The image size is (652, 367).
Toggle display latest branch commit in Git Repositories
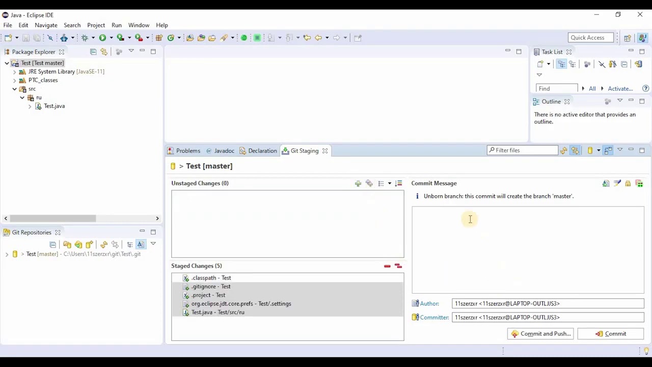141,245
